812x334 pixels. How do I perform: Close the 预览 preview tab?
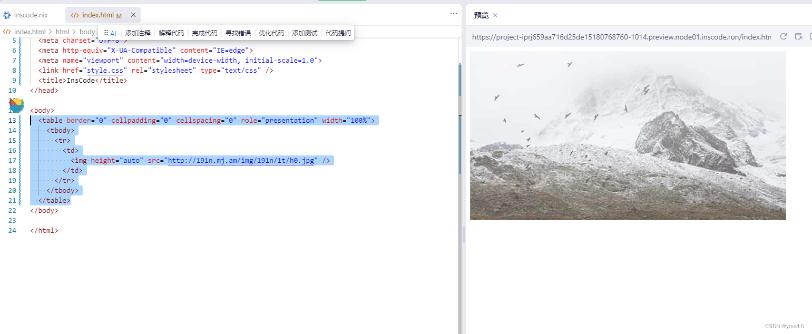click(495, 15)
